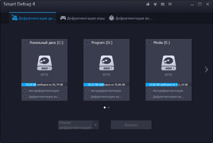Click the Smart Defrag 4 title
Viewport: 213px width, 143px height.
(19, 4)
